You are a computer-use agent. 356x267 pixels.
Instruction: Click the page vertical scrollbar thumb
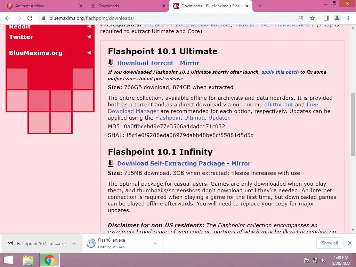tap(353, 124)
